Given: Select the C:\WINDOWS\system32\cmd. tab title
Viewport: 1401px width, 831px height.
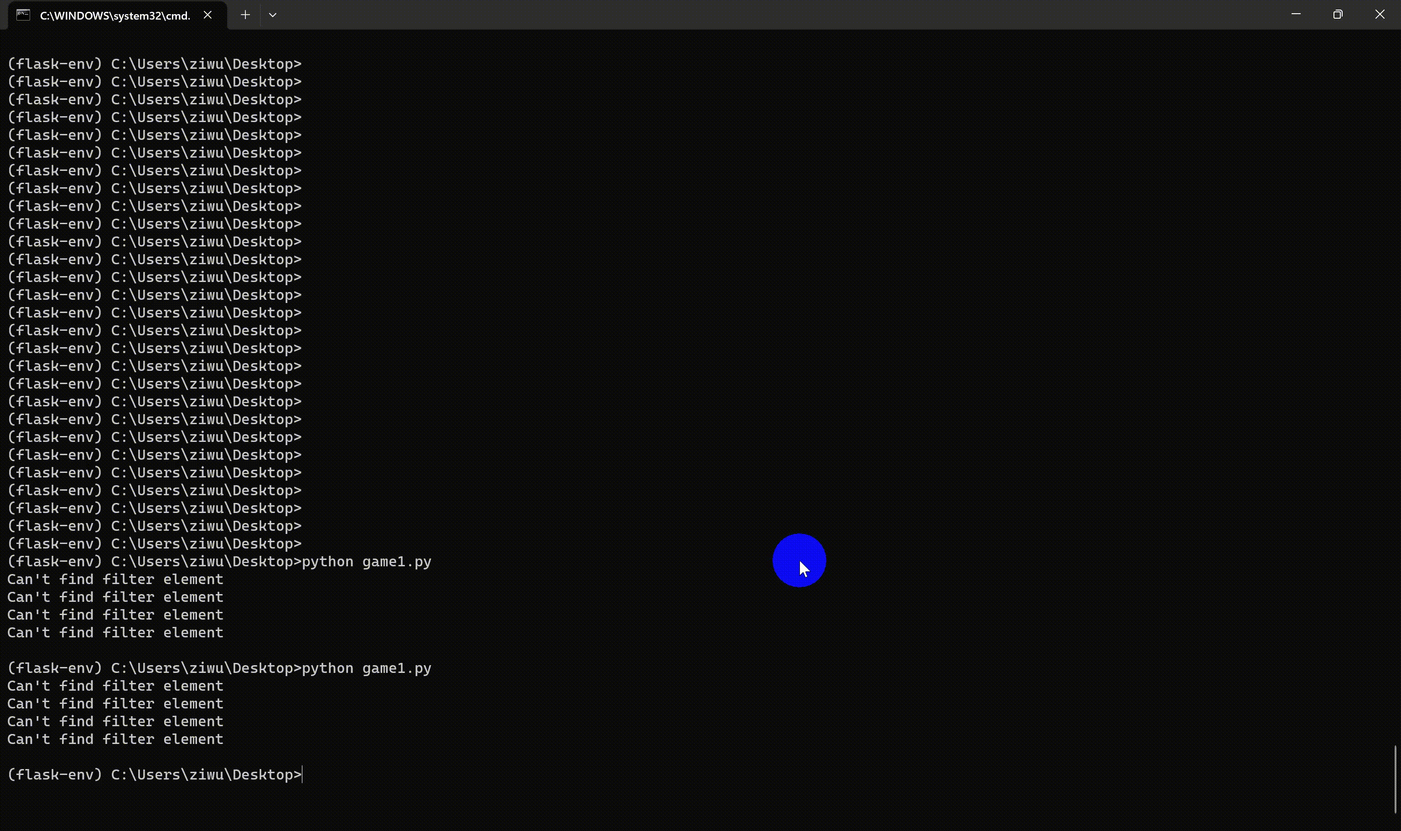Looking at the screenshot, I should (x=115, y=15).
